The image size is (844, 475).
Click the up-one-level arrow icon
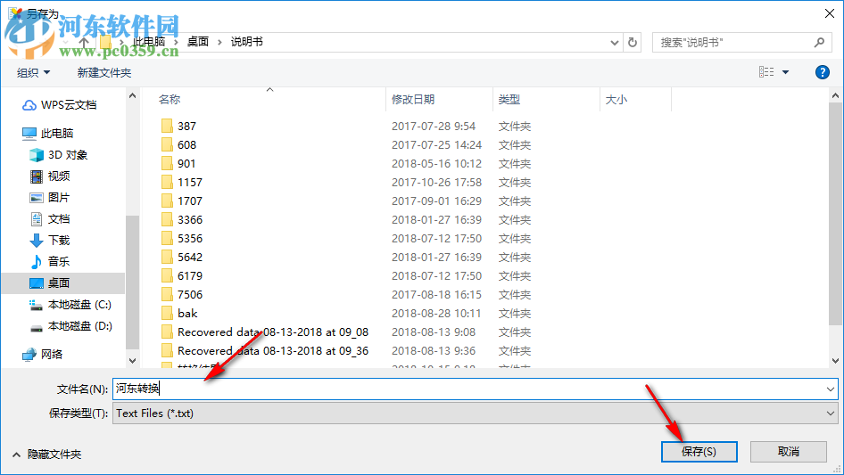click(84, 42)
